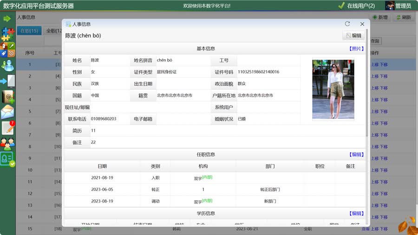Screen dimensions: 418x235
Task: Click 【编辑】 link in 学历信息 section
Action: [356, 213]
